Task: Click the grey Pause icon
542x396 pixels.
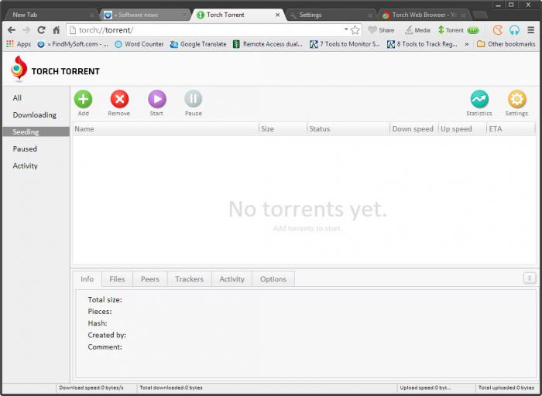Action: point(194,100)
